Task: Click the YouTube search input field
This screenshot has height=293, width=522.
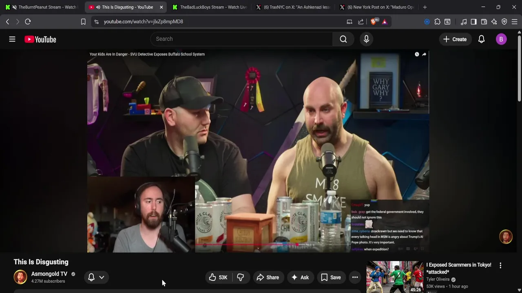Action: (241, 39)
